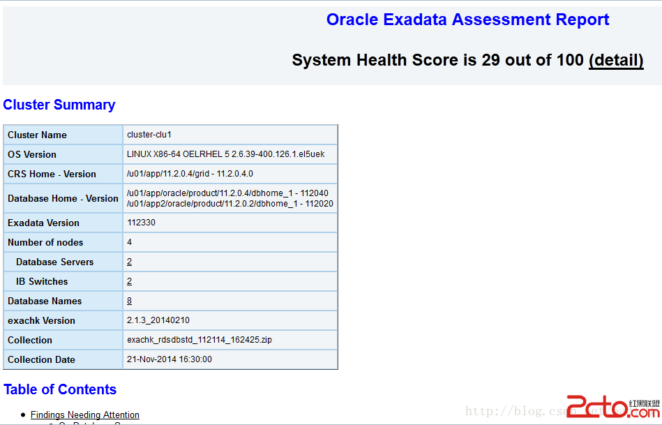Open the Database Names count link "8"

click(129, 301)
